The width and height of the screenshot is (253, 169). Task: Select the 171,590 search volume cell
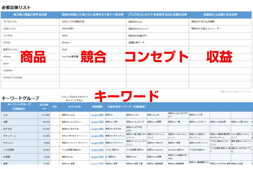coord(44,115)
